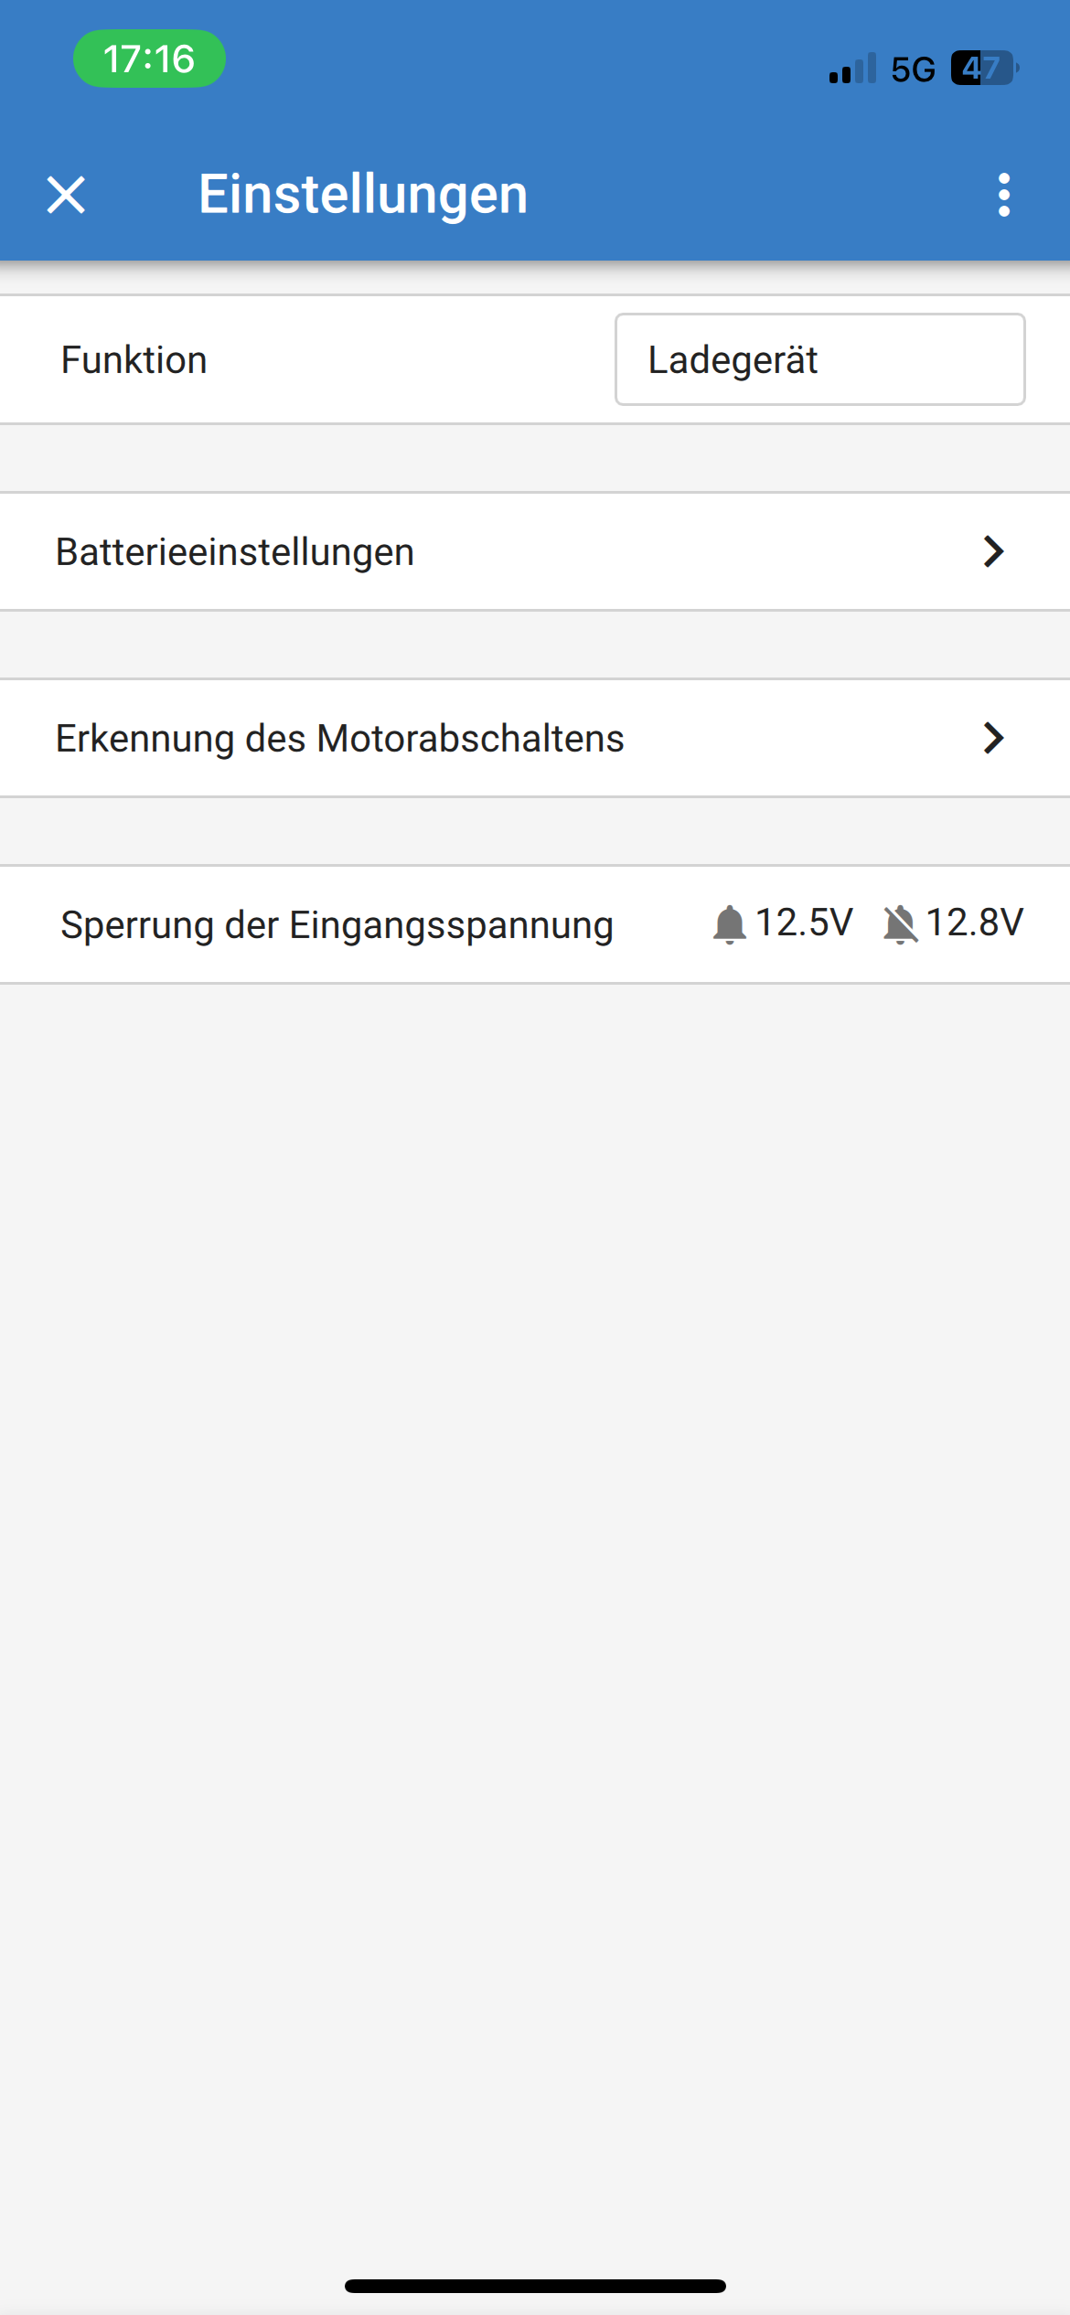Expand the Batterieeinstellungen chevron arrow

(993, 552)
